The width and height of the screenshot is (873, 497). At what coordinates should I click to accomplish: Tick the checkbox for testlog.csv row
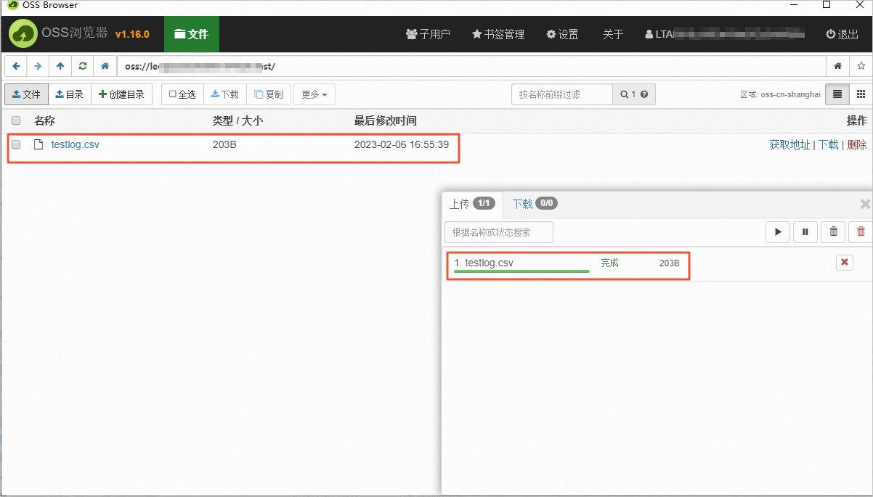(16, 144)
